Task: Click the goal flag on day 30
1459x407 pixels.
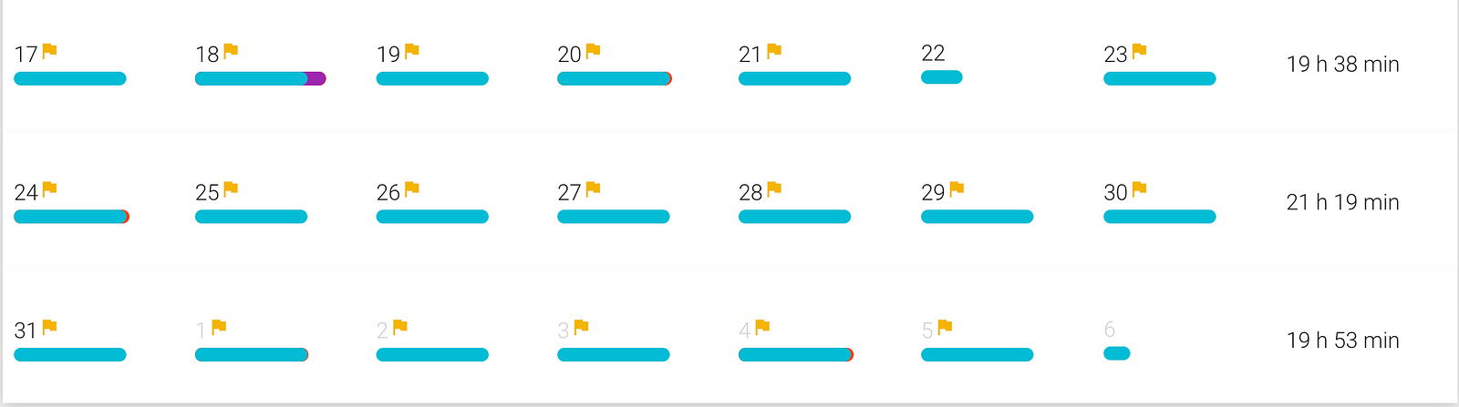Action: tap(1139, 189)
